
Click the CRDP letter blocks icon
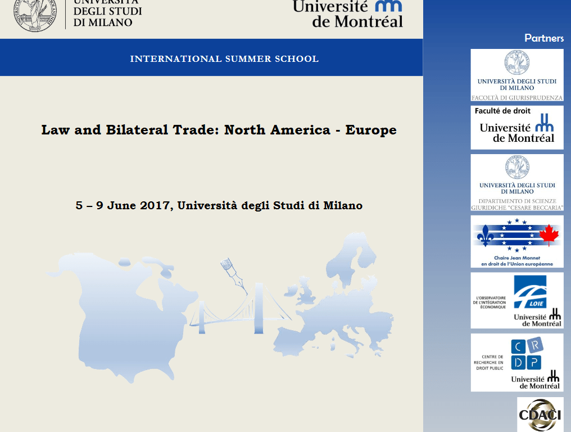click(526, 354)
